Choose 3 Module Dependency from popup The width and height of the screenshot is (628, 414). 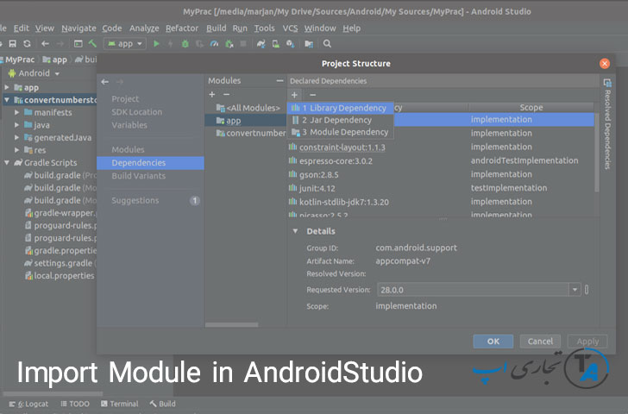(x=341, y=132)
